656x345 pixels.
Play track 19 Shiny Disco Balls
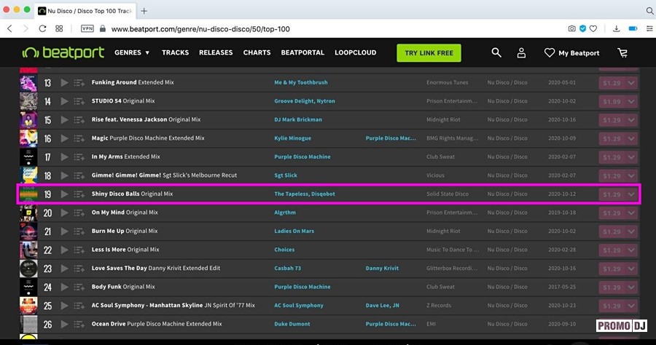pyautogui.click(x=64, y=194)
